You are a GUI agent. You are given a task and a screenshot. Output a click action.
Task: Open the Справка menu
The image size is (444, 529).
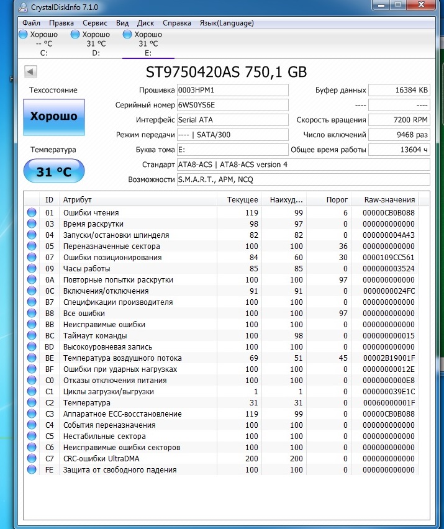click(x=177, y=23)
